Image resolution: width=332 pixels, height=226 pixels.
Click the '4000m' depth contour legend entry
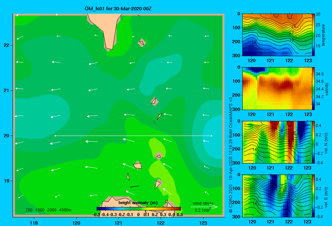pos(65,210)
